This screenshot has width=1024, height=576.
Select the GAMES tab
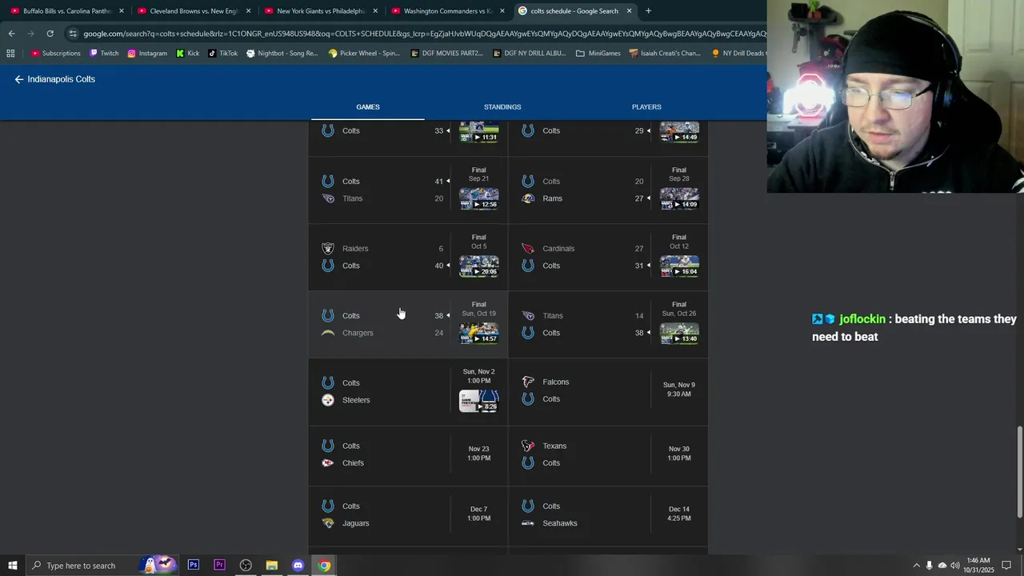(x=368, y=107)
